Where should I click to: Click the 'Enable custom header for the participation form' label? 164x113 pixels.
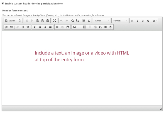tap(34, 4)
